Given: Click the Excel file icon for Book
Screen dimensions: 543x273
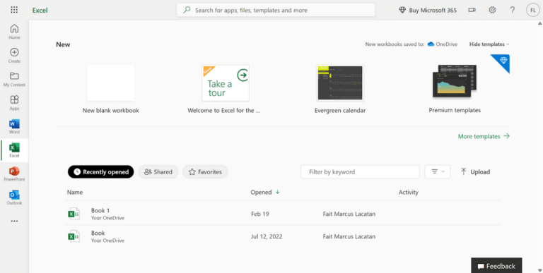Looking at the screenshot, I should click(74, 236).
